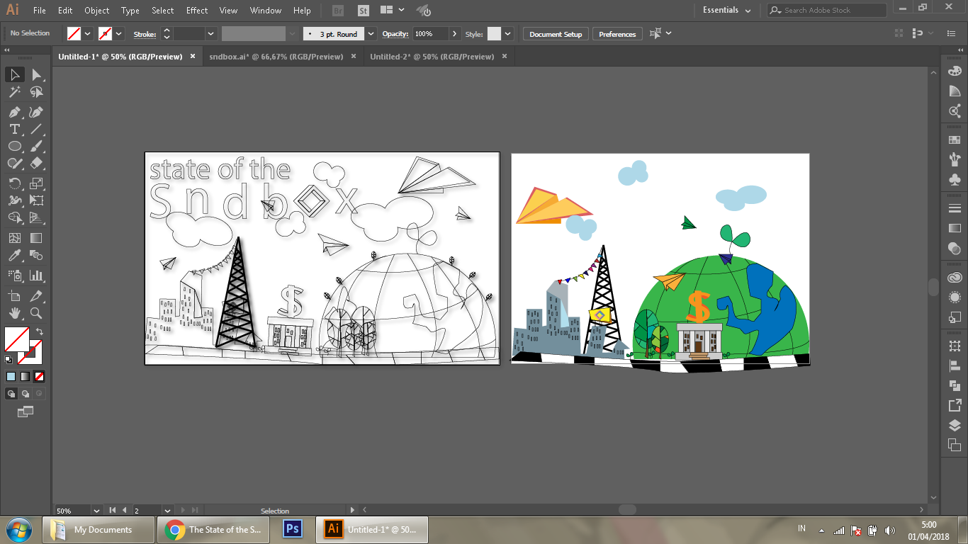Open the Libraries panel (Creative Cloud icon)
This screenshot has width=968, height=544.
955,278
